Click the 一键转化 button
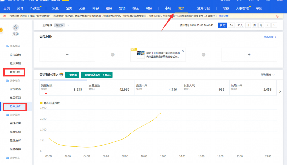 pyautogui.click(x=72, y=75)
